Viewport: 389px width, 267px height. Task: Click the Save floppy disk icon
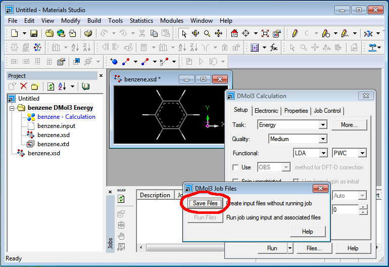(34, 33)
